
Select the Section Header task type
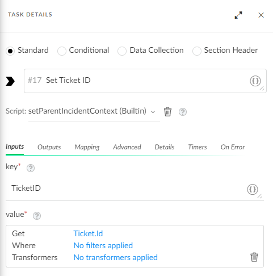[x=197, y=51]
